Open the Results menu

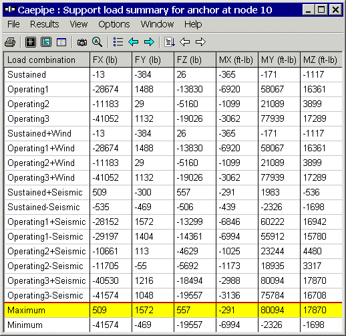pyautogui.click(x=45, y=24)
